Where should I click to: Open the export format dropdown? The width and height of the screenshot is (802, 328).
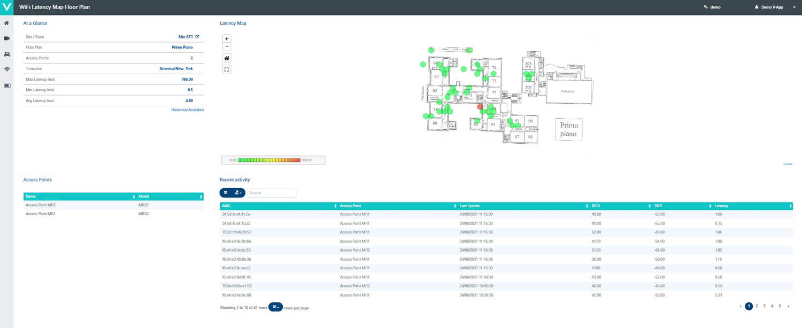click(238, 193)
